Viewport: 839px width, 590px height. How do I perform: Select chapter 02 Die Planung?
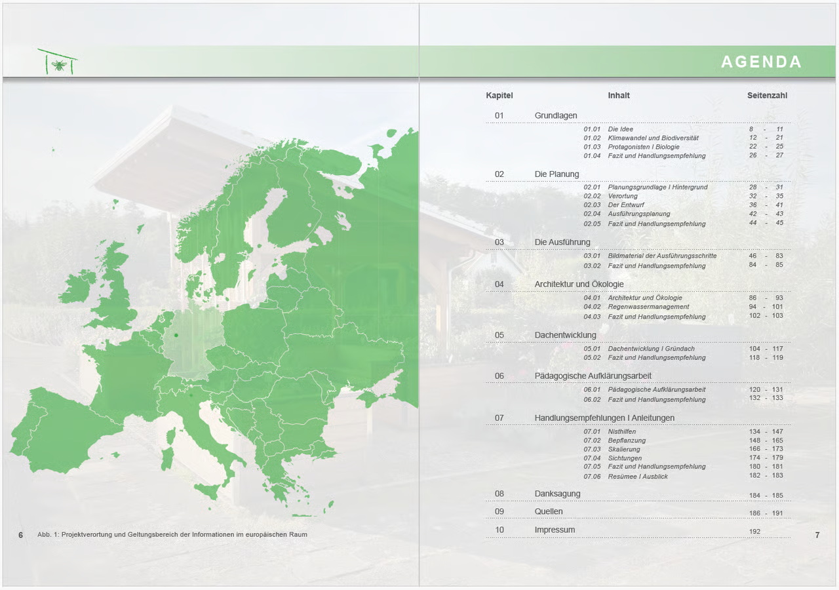tap(556, 174)
